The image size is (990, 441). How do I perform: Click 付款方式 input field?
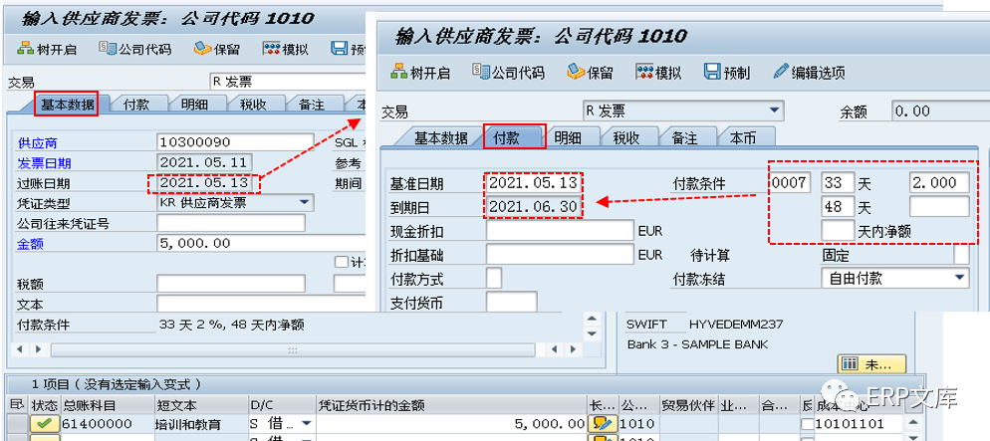click(x=494, y=278)
